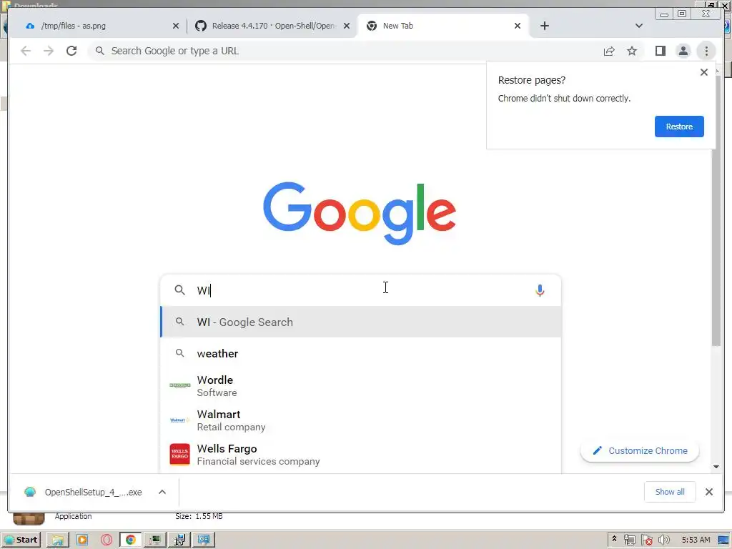The height and width of the screenshot is (549, 732).
Task: Open a new tab with the plus icon
Action: 544,26
